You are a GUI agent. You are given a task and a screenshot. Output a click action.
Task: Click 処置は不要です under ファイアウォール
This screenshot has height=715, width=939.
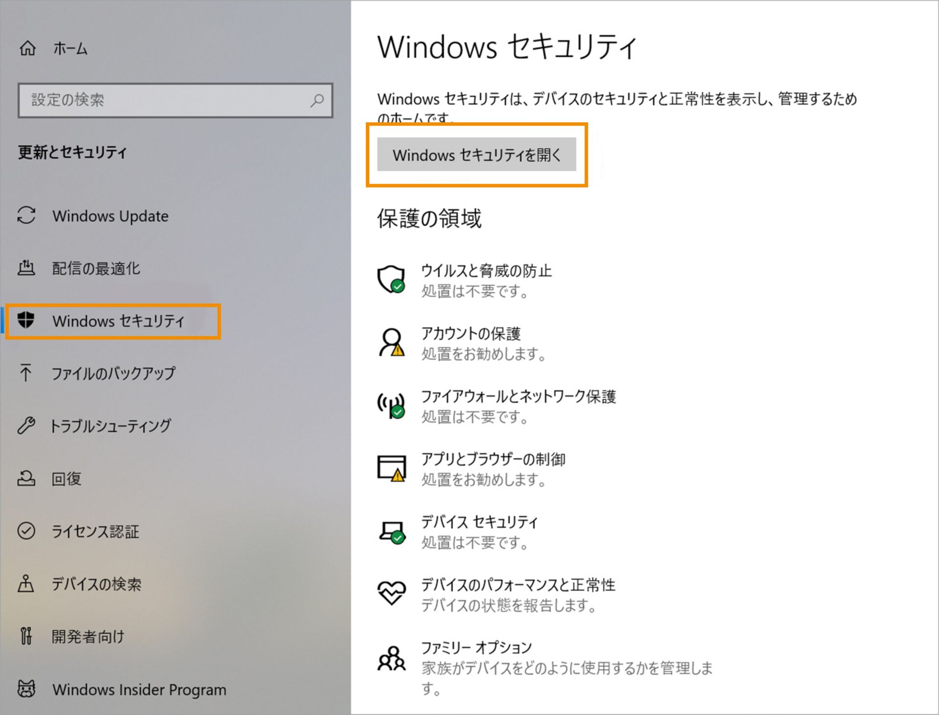tap(475, 417)
